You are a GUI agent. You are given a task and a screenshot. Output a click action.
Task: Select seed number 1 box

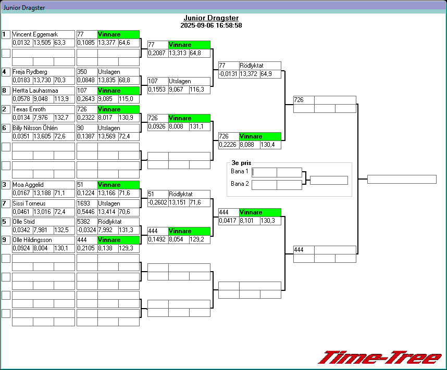click(x=6, y=34)
